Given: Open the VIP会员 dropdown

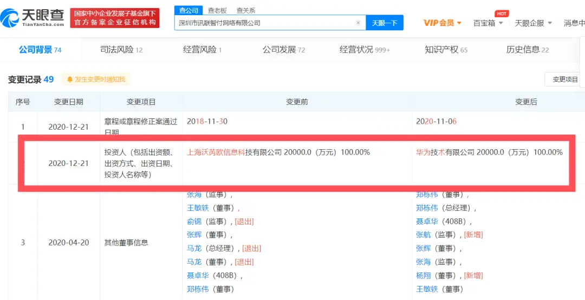Looking at the screenshot, I should 442,23.
